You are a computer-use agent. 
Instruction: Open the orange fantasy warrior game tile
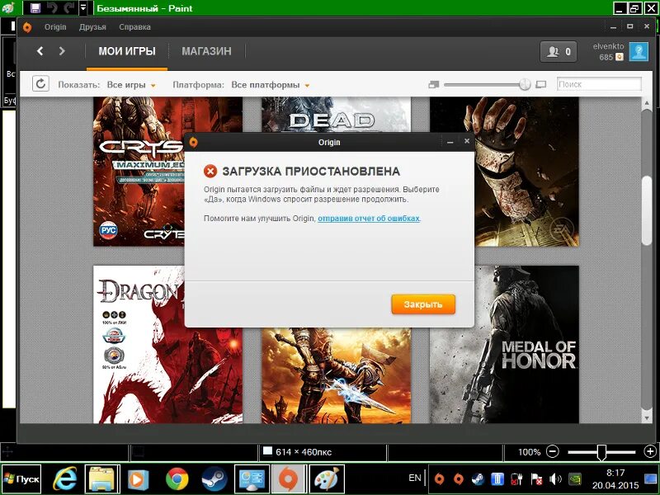[x=337, y=375]
